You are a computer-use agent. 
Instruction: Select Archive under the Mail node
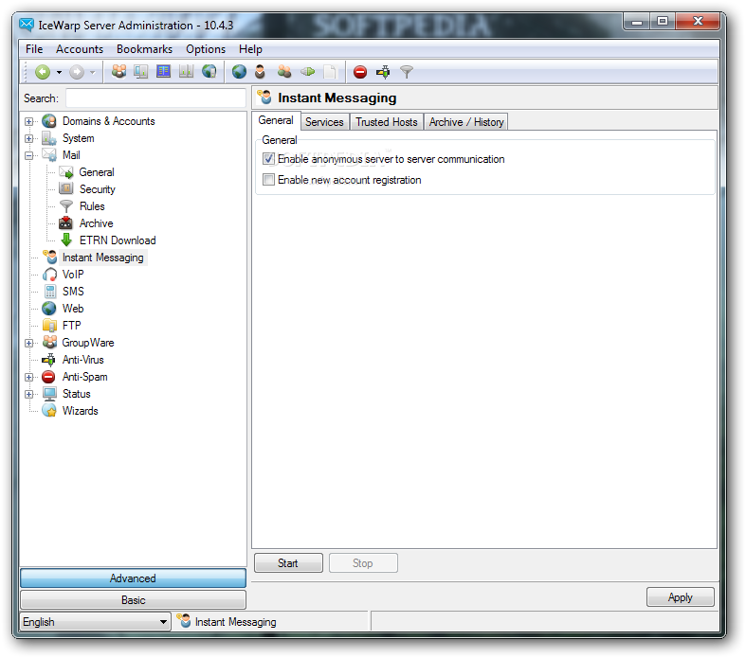point(96,223)
